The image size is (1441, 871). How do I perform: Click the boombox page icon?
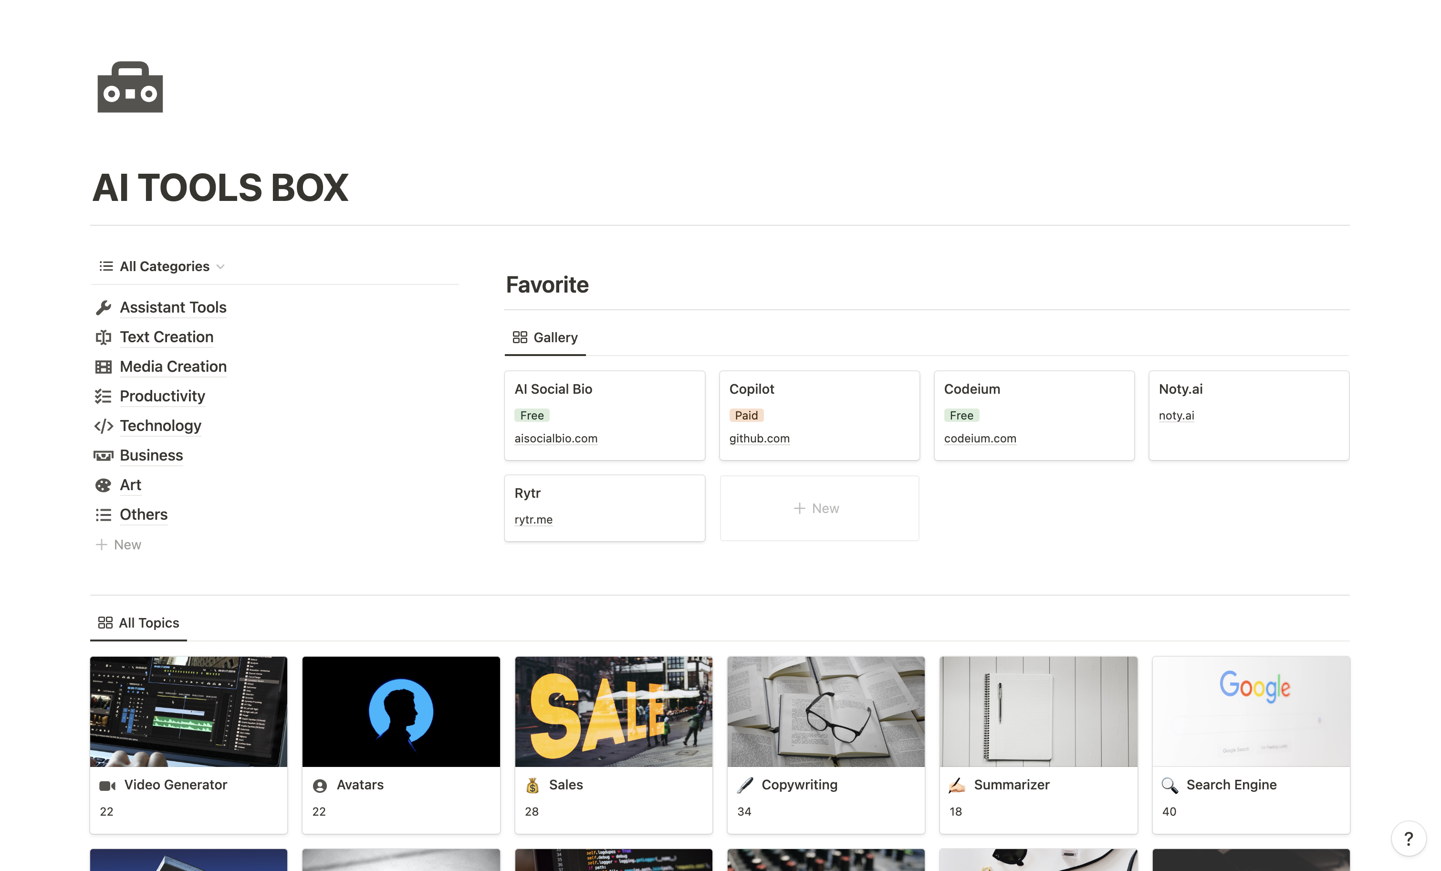pos(130,87)
